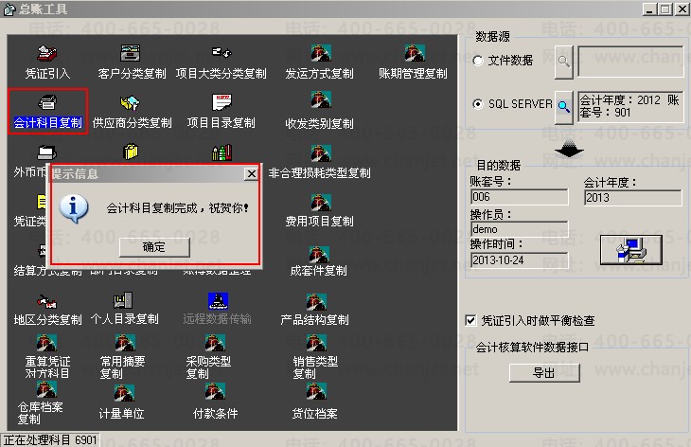Click the 账套号 input field
The height and width of the screenshot is (447, 691).
pyautogui.click(x=520, y=197)
